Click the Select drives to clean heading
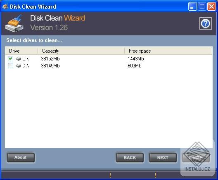 coord(34,40)
